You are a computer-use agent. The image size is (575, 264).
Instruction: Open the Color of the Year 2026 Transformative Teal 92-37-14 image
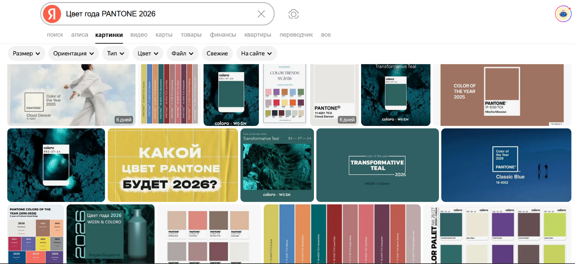(x=277, y=165)
